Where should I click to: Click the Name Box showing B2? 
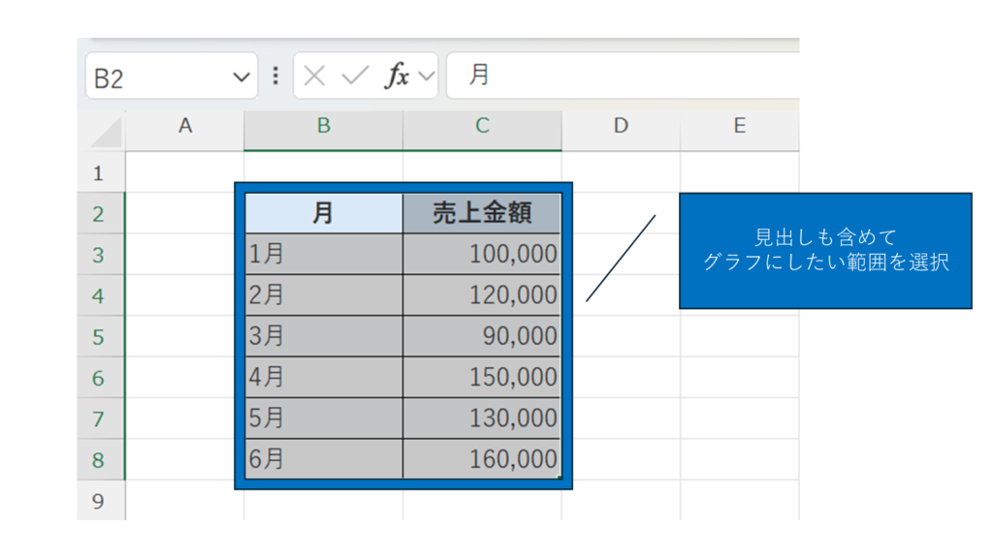(155, 77)
